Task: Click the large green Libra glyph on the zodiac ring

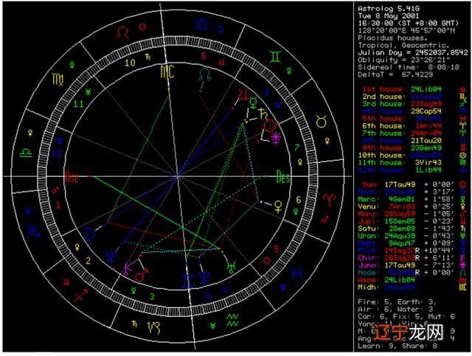Action: pyautogui.click(x=26, y=153)
